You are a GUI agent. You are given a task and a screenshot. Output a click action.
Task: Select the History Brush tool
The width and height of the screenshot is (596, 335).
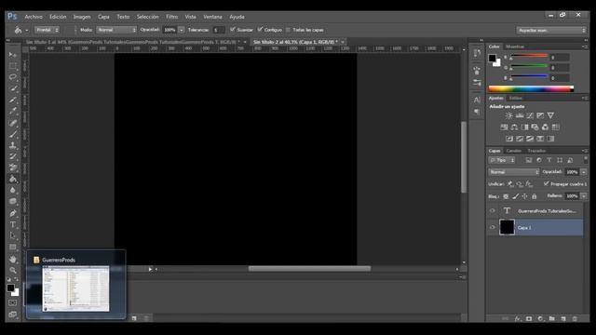12,156
